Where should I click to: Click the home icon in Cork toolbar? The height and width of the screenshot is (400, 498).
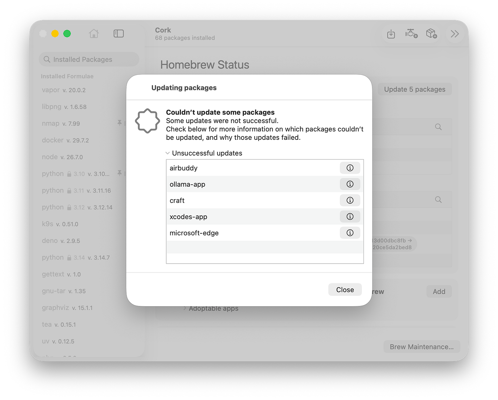pyautogui.click(x=94, y=34)
